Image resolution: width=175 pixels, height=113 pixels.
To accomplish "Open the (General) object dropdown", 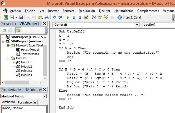I will click(137, 25).
